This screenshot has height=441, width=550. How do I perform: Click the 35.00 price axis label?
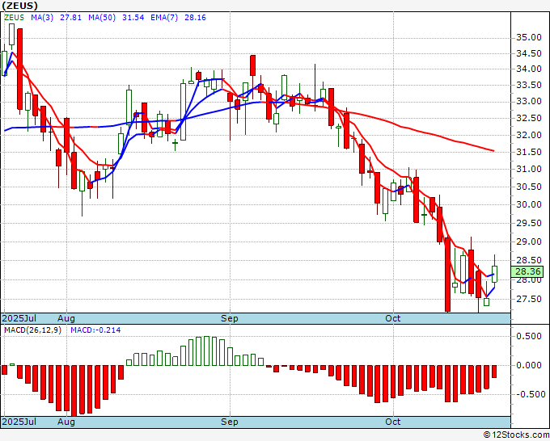pyautogui.click(x=529, y=37)
